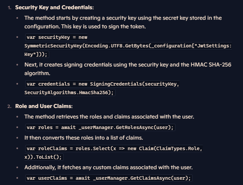Click the list number '1.' marker

coord(10,8)
